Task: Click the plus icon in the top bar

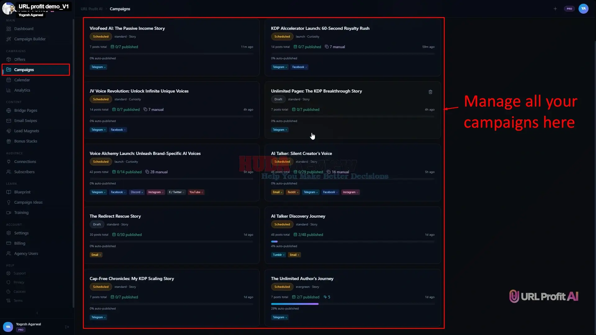Action: click(x=555, y=9)
